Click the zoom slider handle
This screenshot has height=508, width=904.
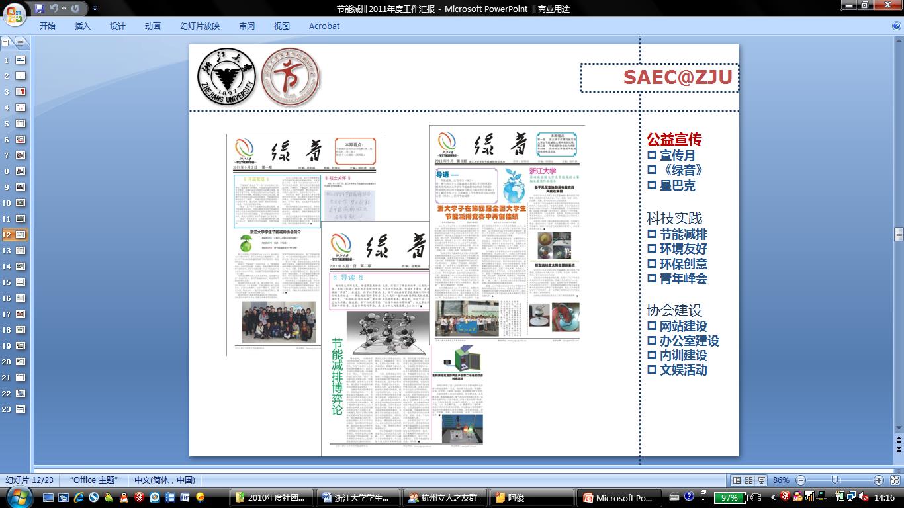[x=835, y=480]
